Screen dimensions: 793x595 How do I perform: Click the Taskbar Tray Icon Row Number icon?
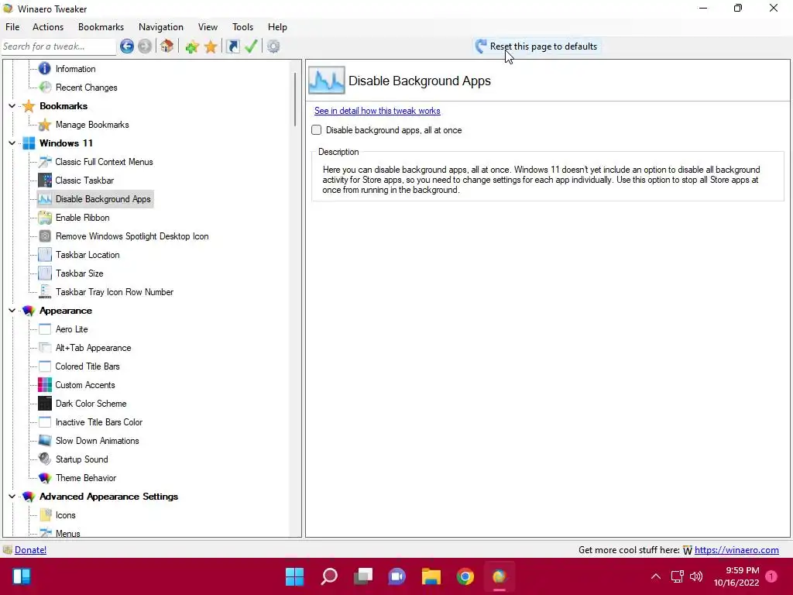pyautogui.click(x=45, y=292)
